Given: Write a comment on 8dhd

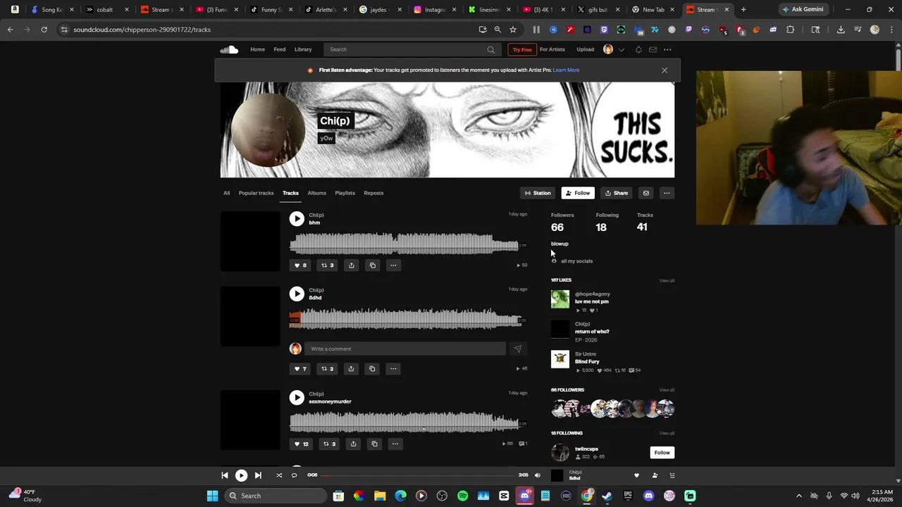Looking at the screenshot, I should pyautogui.click(x=405, y=349).
